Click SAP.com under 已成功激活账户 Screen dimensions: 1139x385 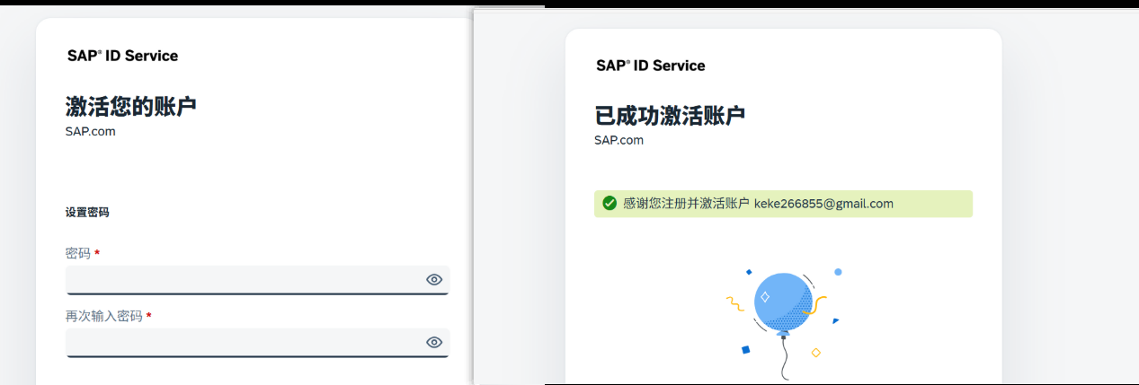tap(618, 140)
